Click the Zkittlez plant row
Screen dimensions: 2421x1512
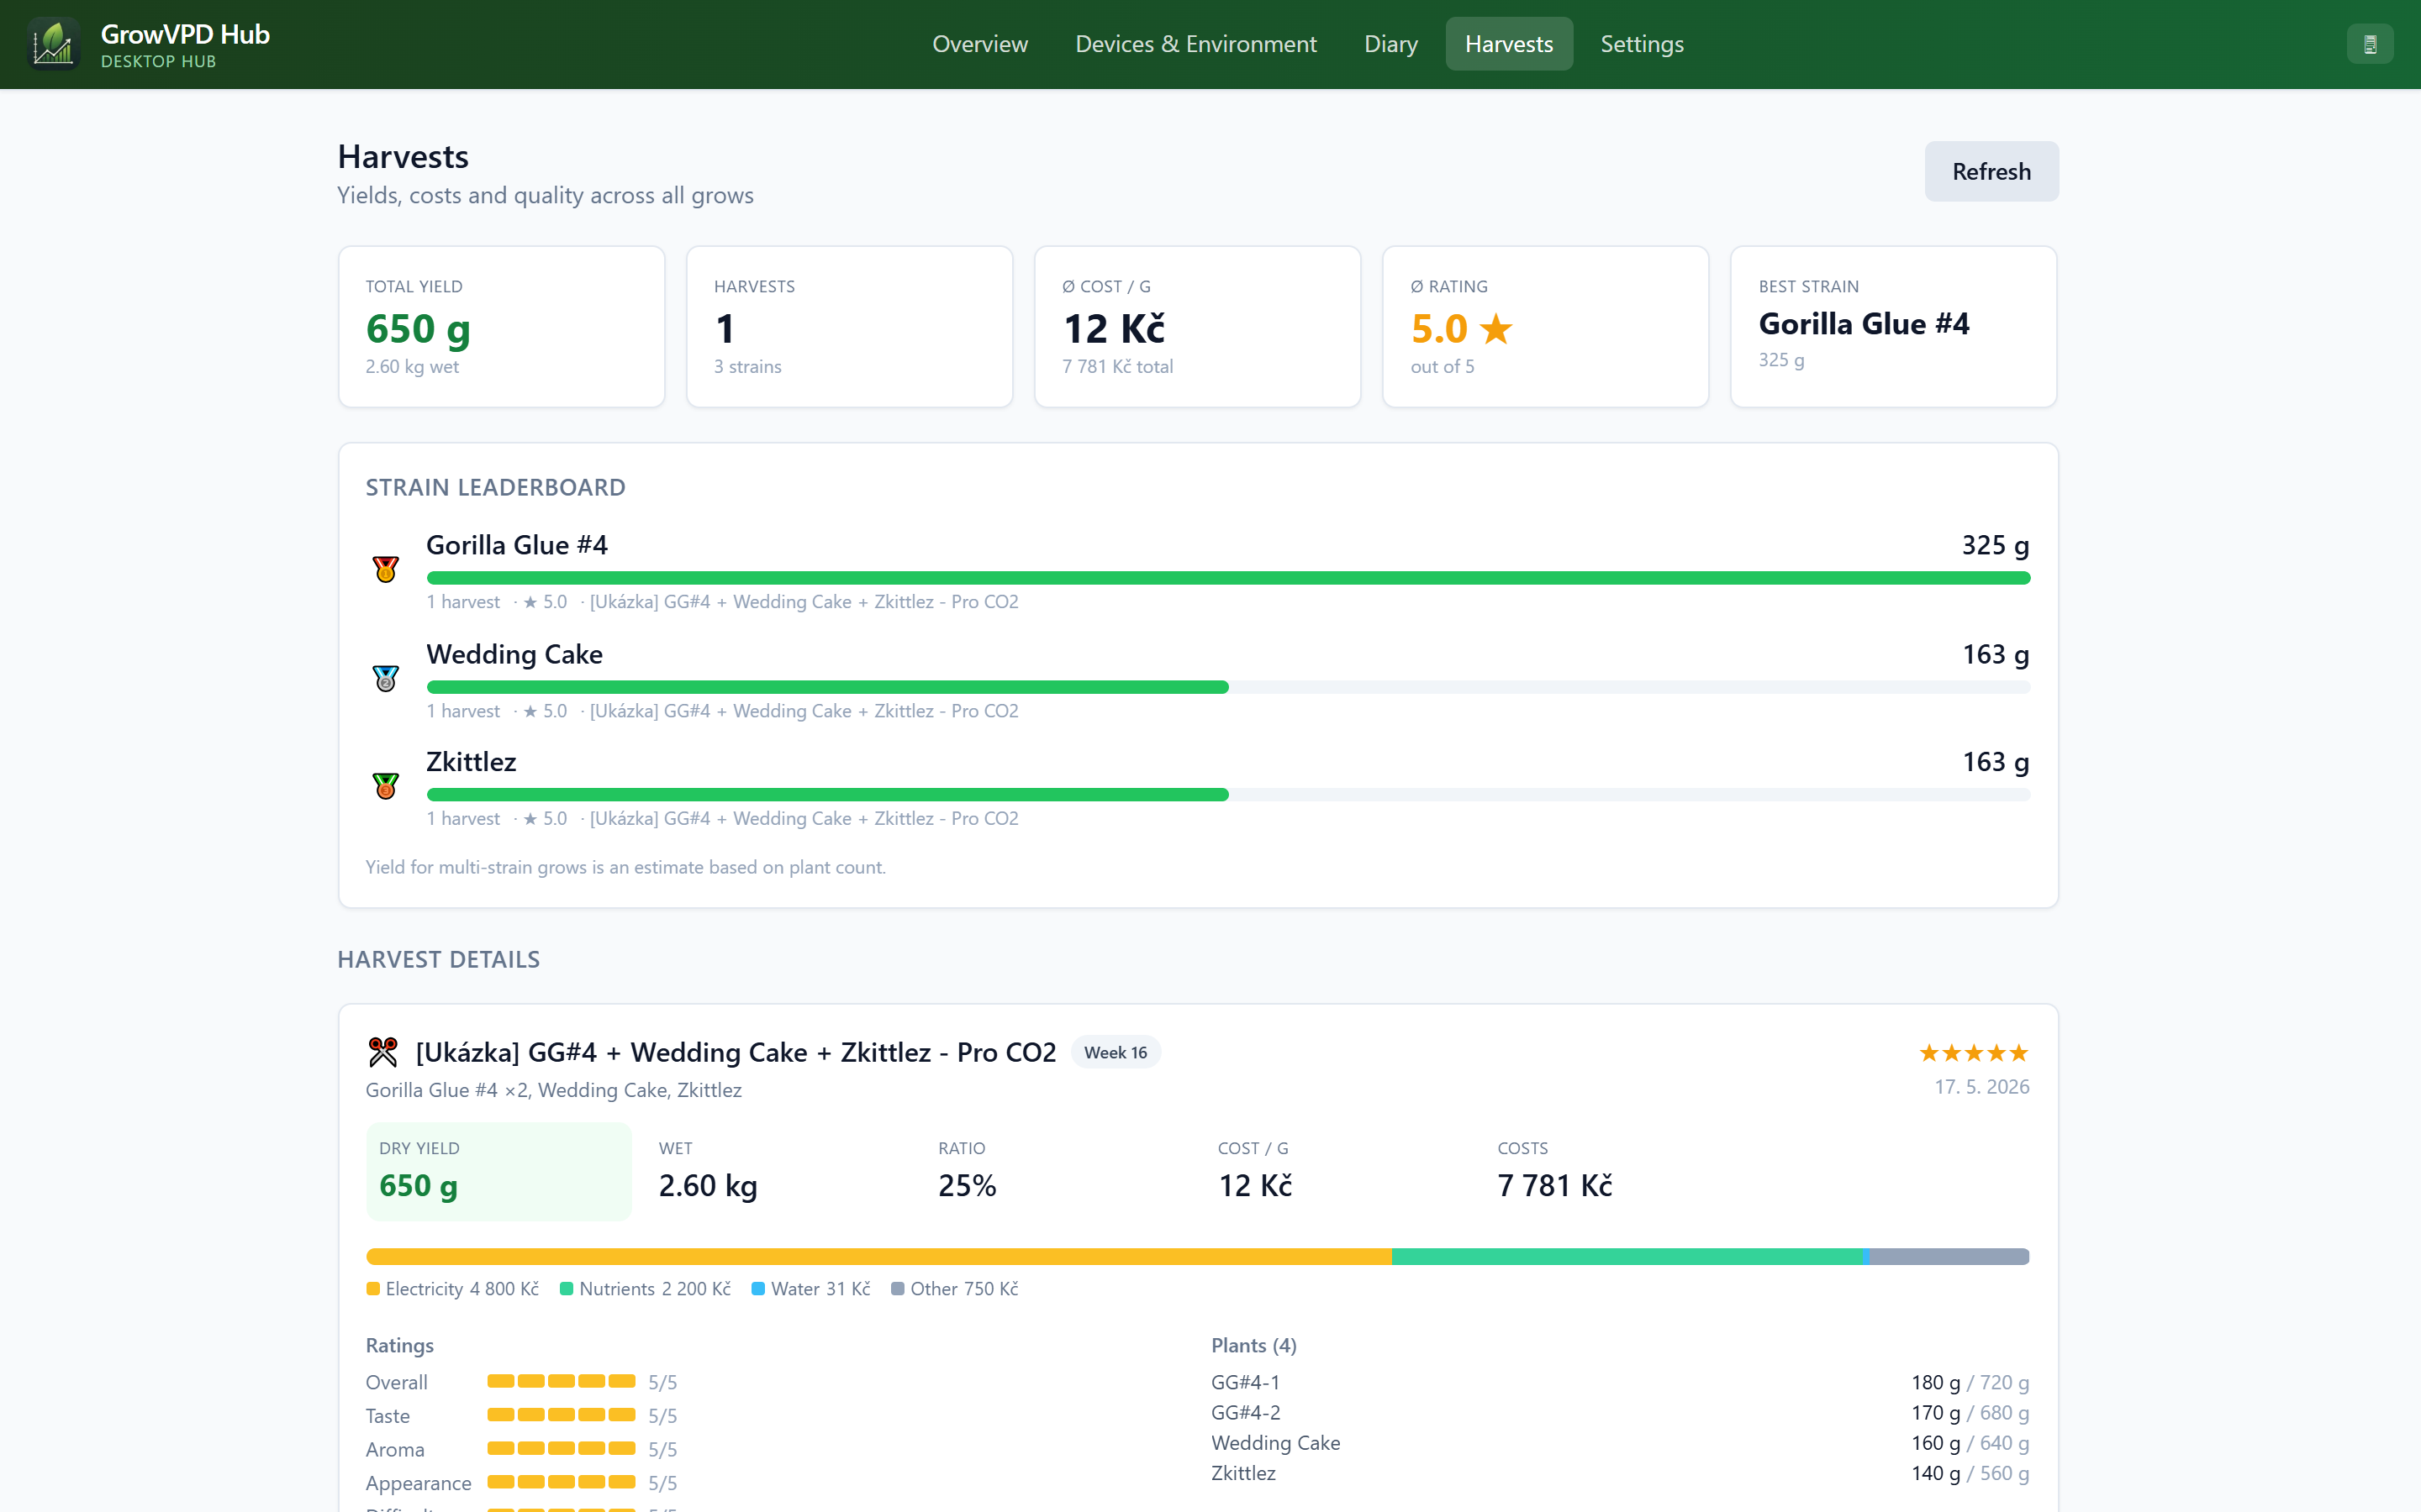[x=1621, y=1473]
